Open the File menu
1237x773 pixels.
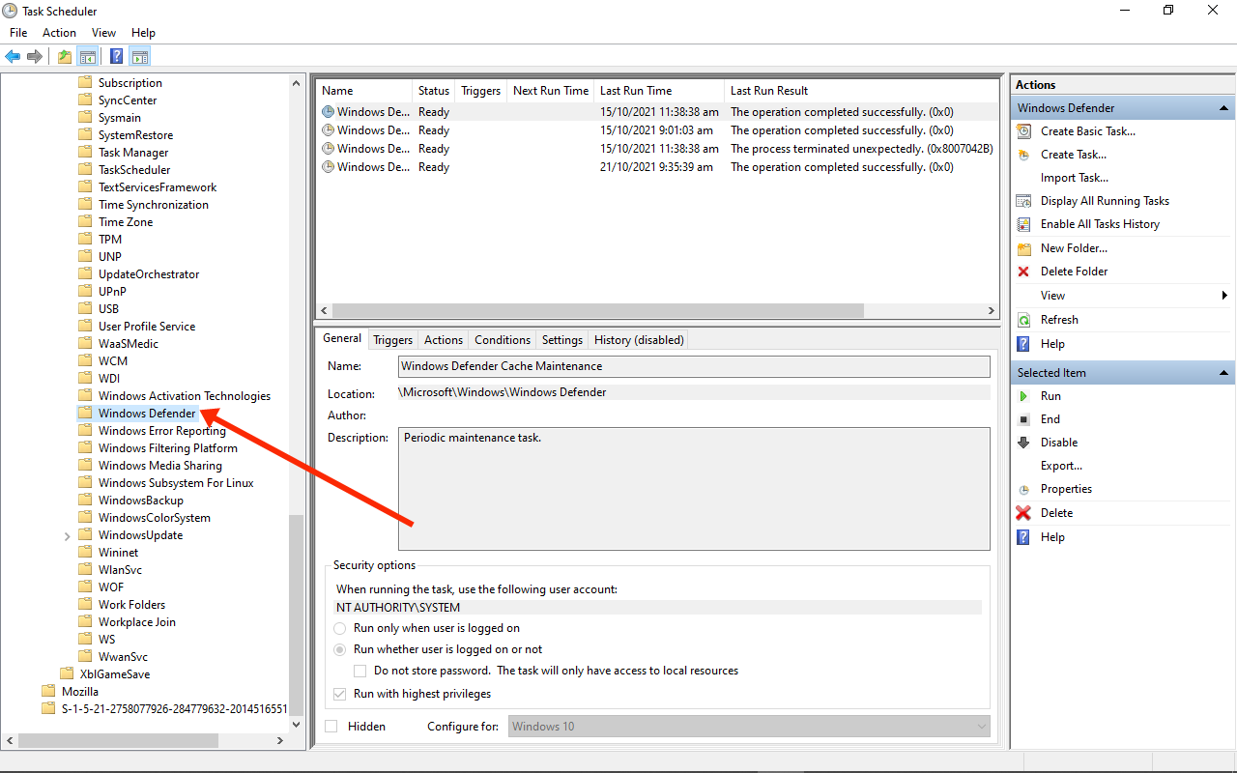point(18,33)
